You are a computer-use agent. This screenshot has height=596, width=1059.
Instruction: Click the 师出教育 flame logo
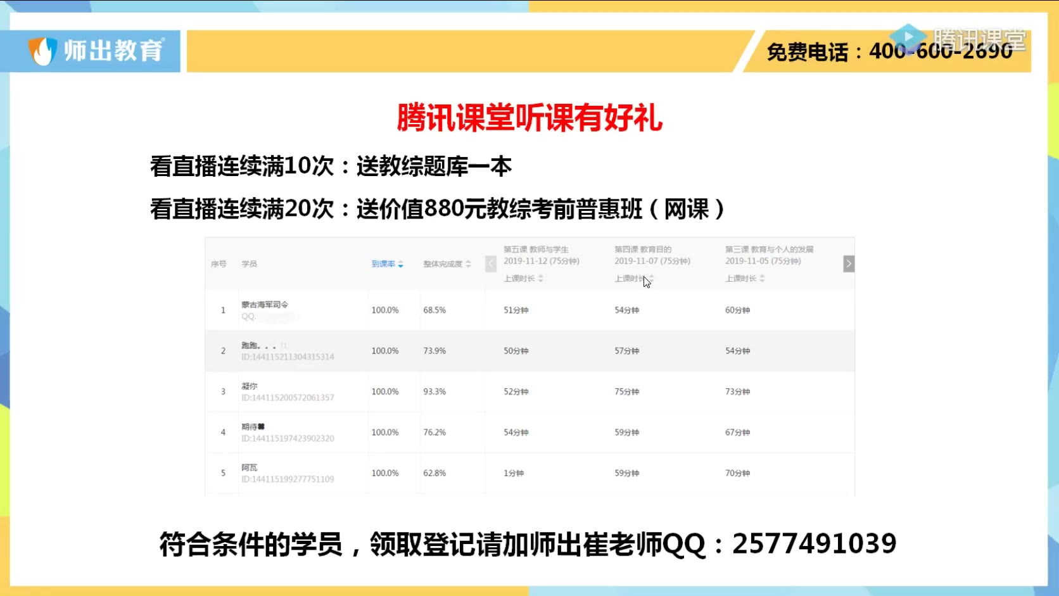click(x=43, y=51)
